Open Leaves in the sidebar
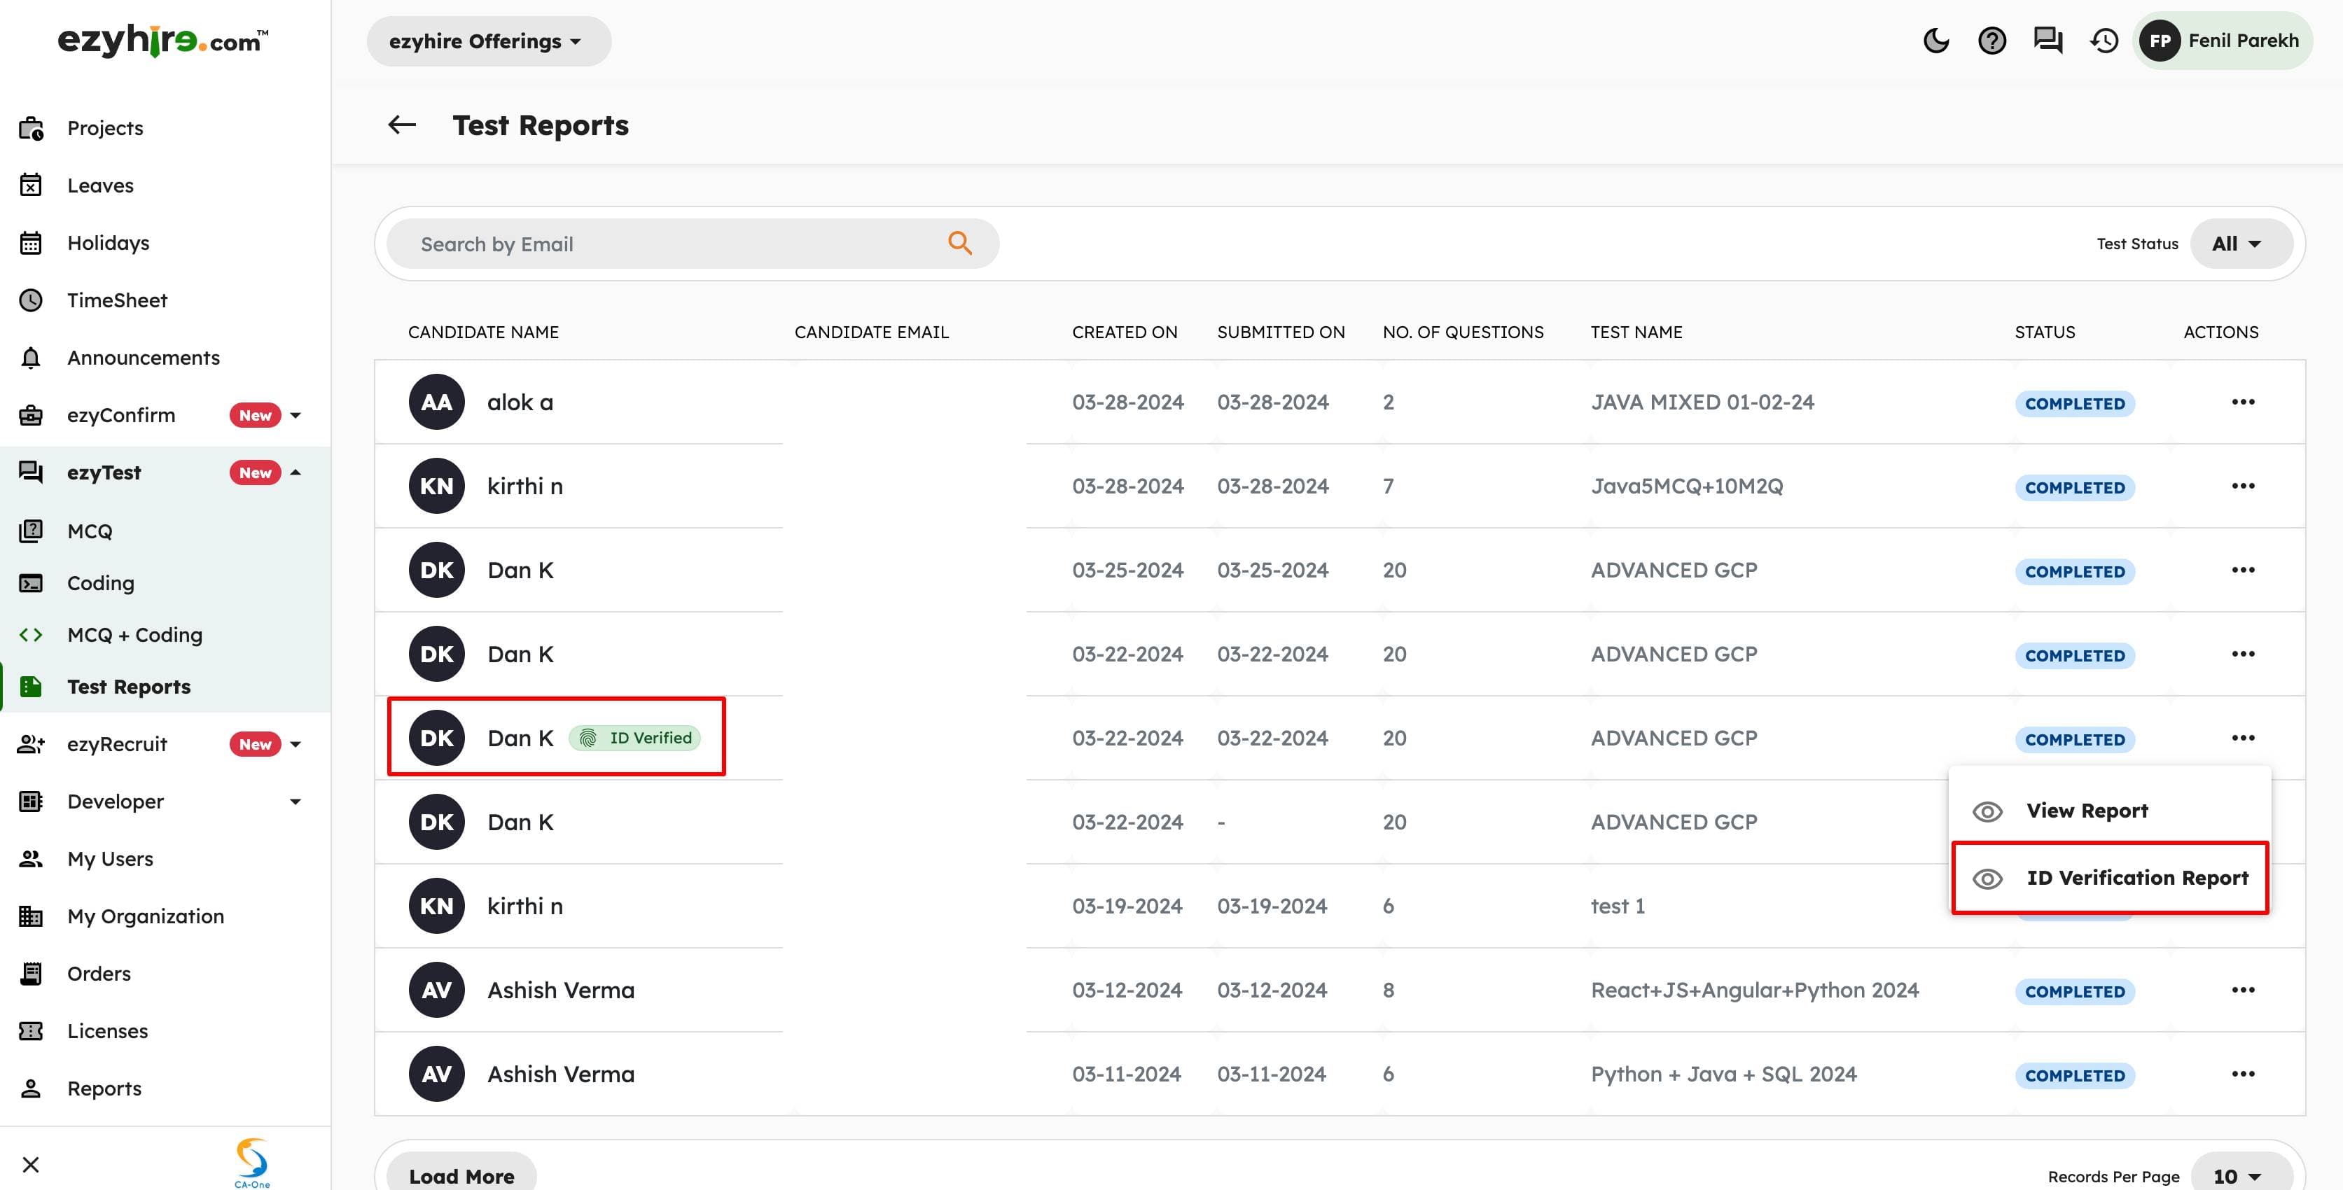The width and height of the screenshot is (2343, 1190). [100, 185]
